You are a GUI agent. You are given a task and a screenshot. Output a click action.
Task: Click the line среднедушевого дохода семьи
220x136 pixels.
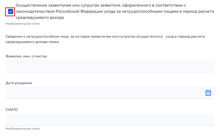tap(32, 42)
